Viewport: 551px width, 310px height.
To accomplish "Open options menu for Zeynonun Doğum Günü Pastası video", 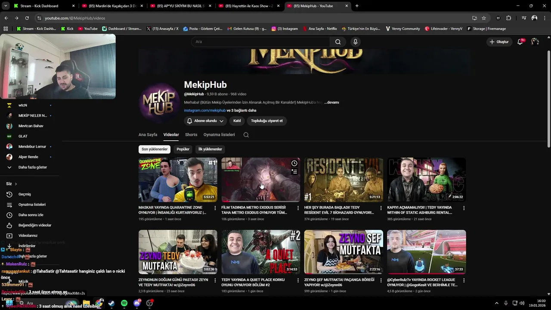I will [x=215, y=280].
